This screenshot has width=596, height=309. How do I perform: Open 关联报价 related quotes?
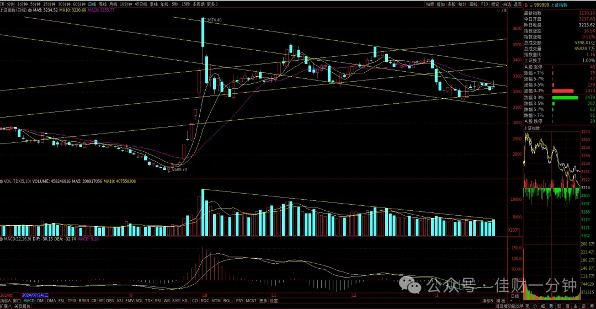pyautogui.click(x=23, y=306)
